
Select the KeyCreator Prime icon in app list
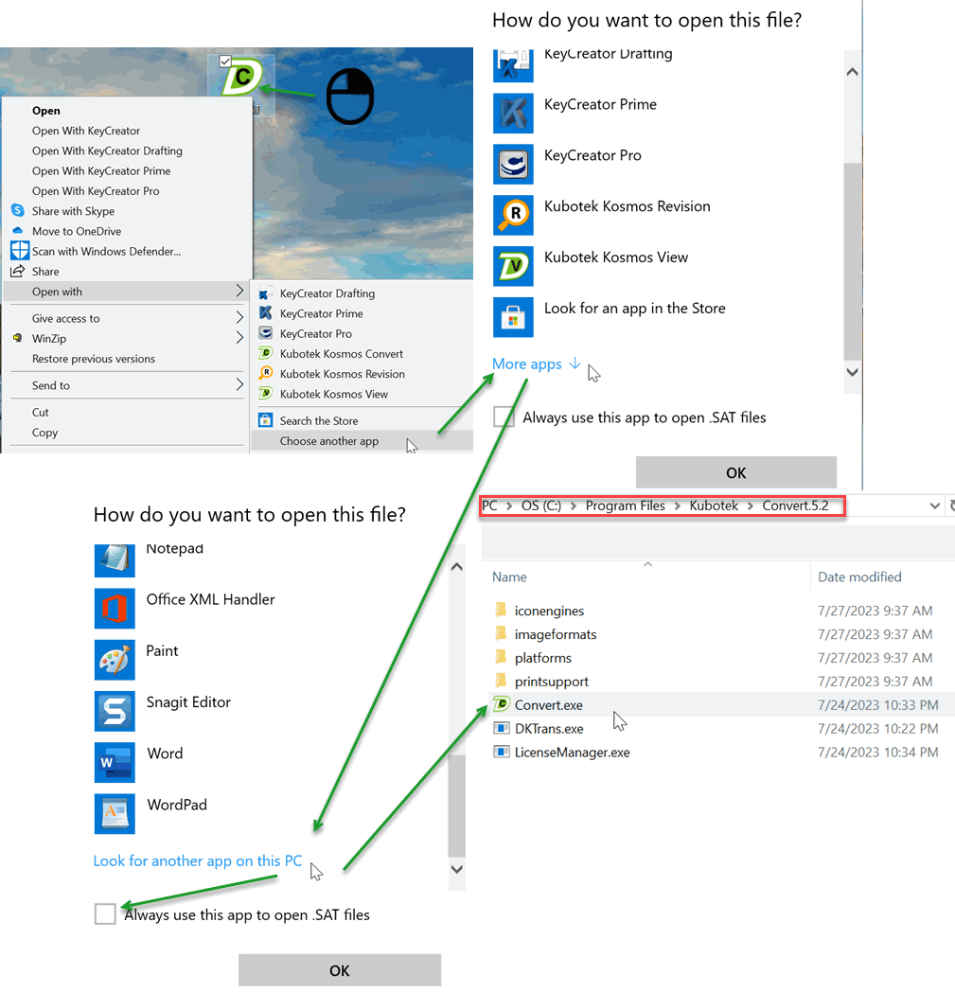coord(513,113)
